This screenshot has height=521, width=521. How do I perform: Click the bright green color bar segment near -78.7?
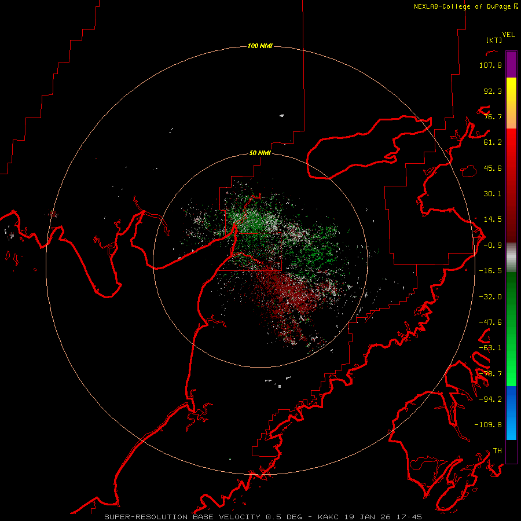511,374
